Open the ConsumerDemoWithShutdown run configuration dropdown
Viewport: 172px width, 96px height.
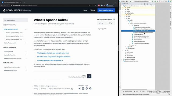click(x=141, y=1)
